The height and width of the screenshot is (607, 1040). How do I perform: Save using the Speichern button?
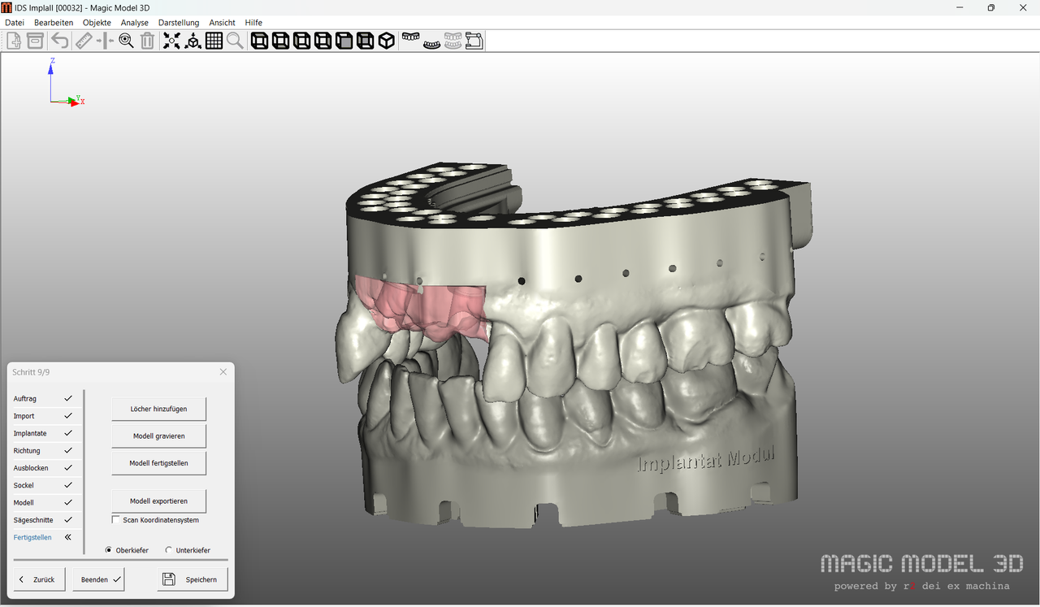tap(193, 579)
